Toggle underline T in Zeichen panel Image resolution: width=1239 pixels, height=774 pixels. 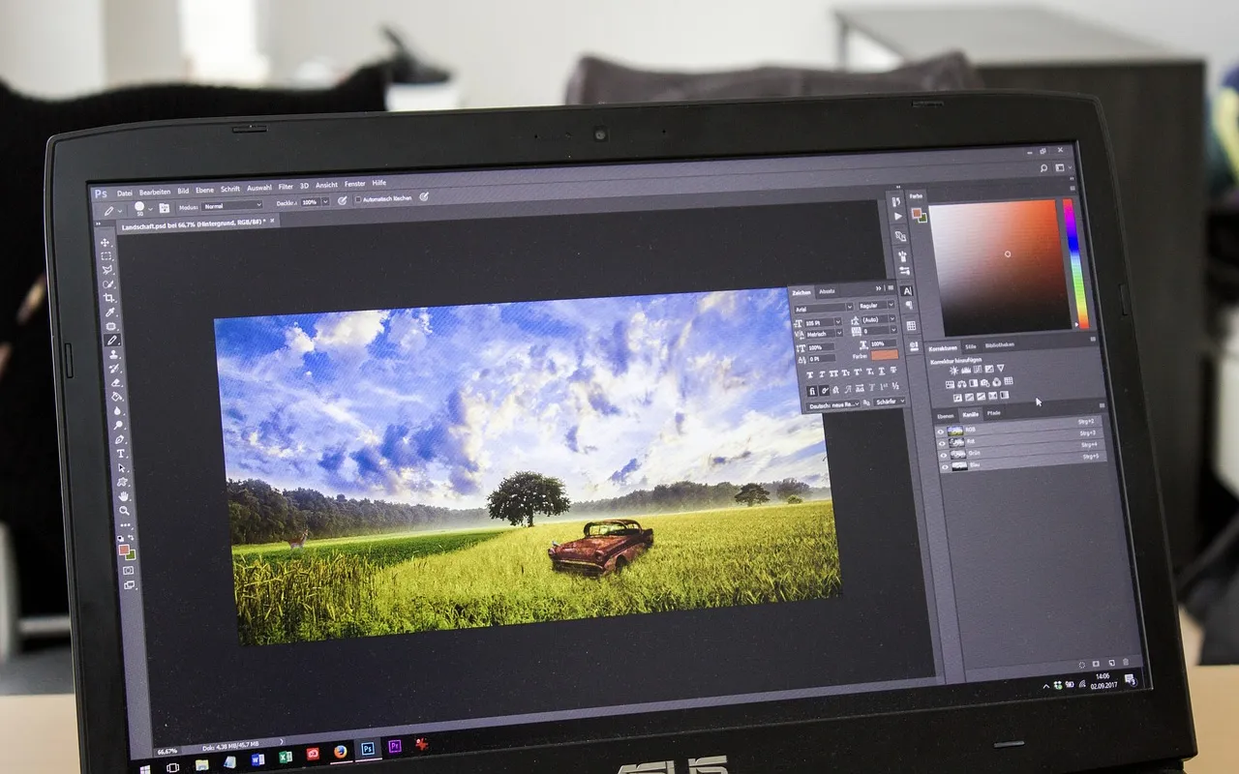(x=882, y=372)
